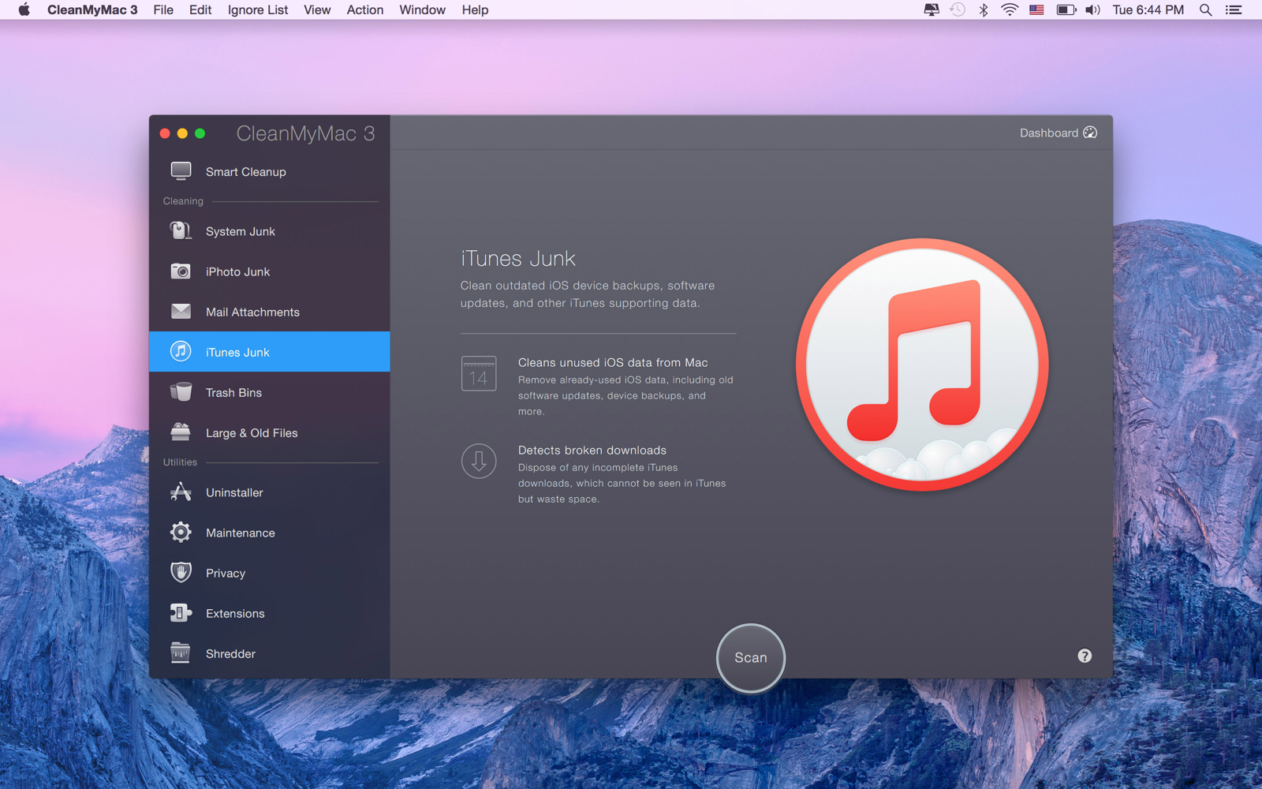Select the Trash Bins icon
The width and height of the screenshot is (1262, 789).
[x=181, y=392]
